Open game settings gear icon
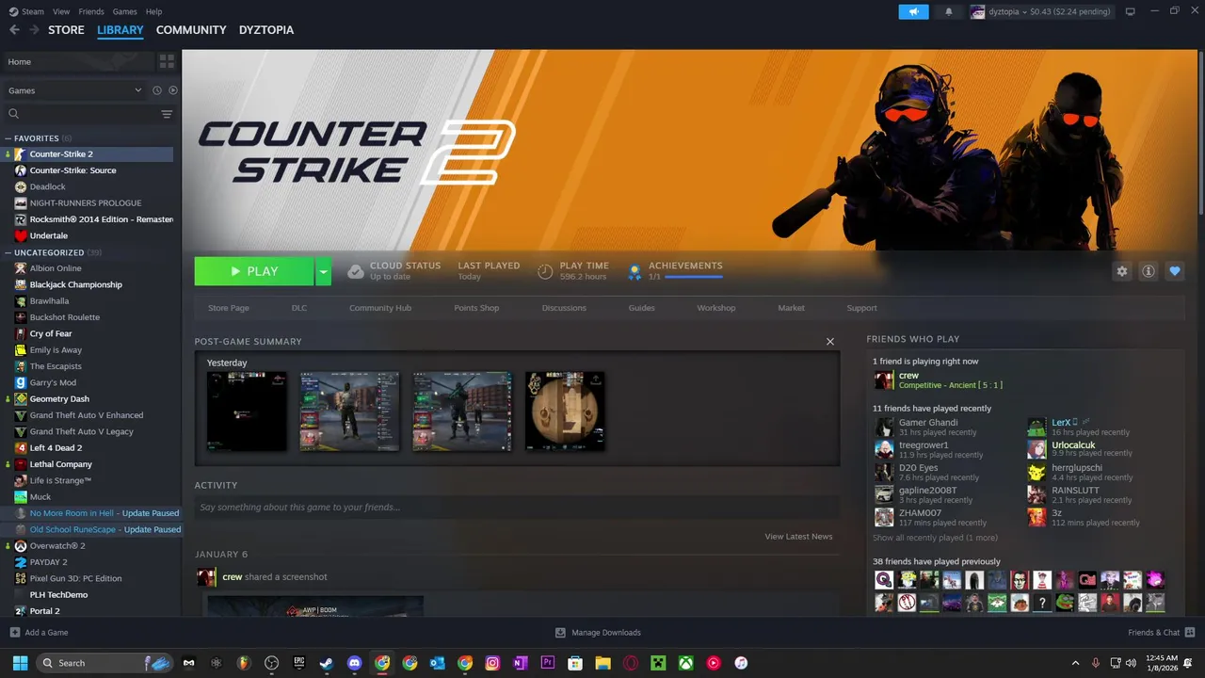 [1122, 271]
